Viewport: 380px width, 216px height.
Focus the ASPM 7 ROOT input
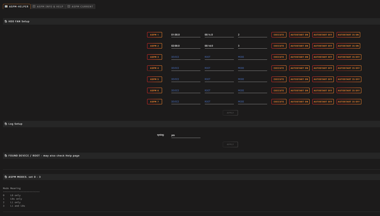tap(219, 101)
